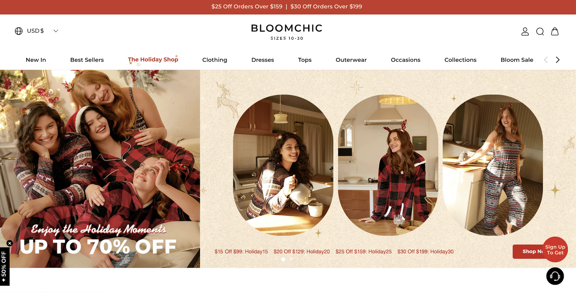The width and height of the screenshot is (576, 293).
Task: Click the nav menu left arrow
Action: (x=546, y=60)
